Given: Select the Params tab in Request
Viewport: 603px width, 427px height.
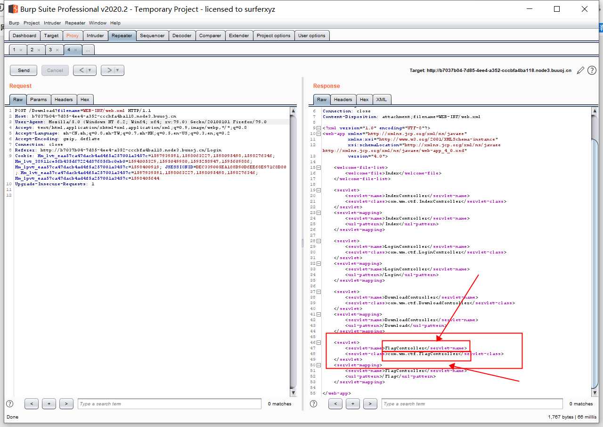Looking at the screenshot, I should click(x=39, y=99).
